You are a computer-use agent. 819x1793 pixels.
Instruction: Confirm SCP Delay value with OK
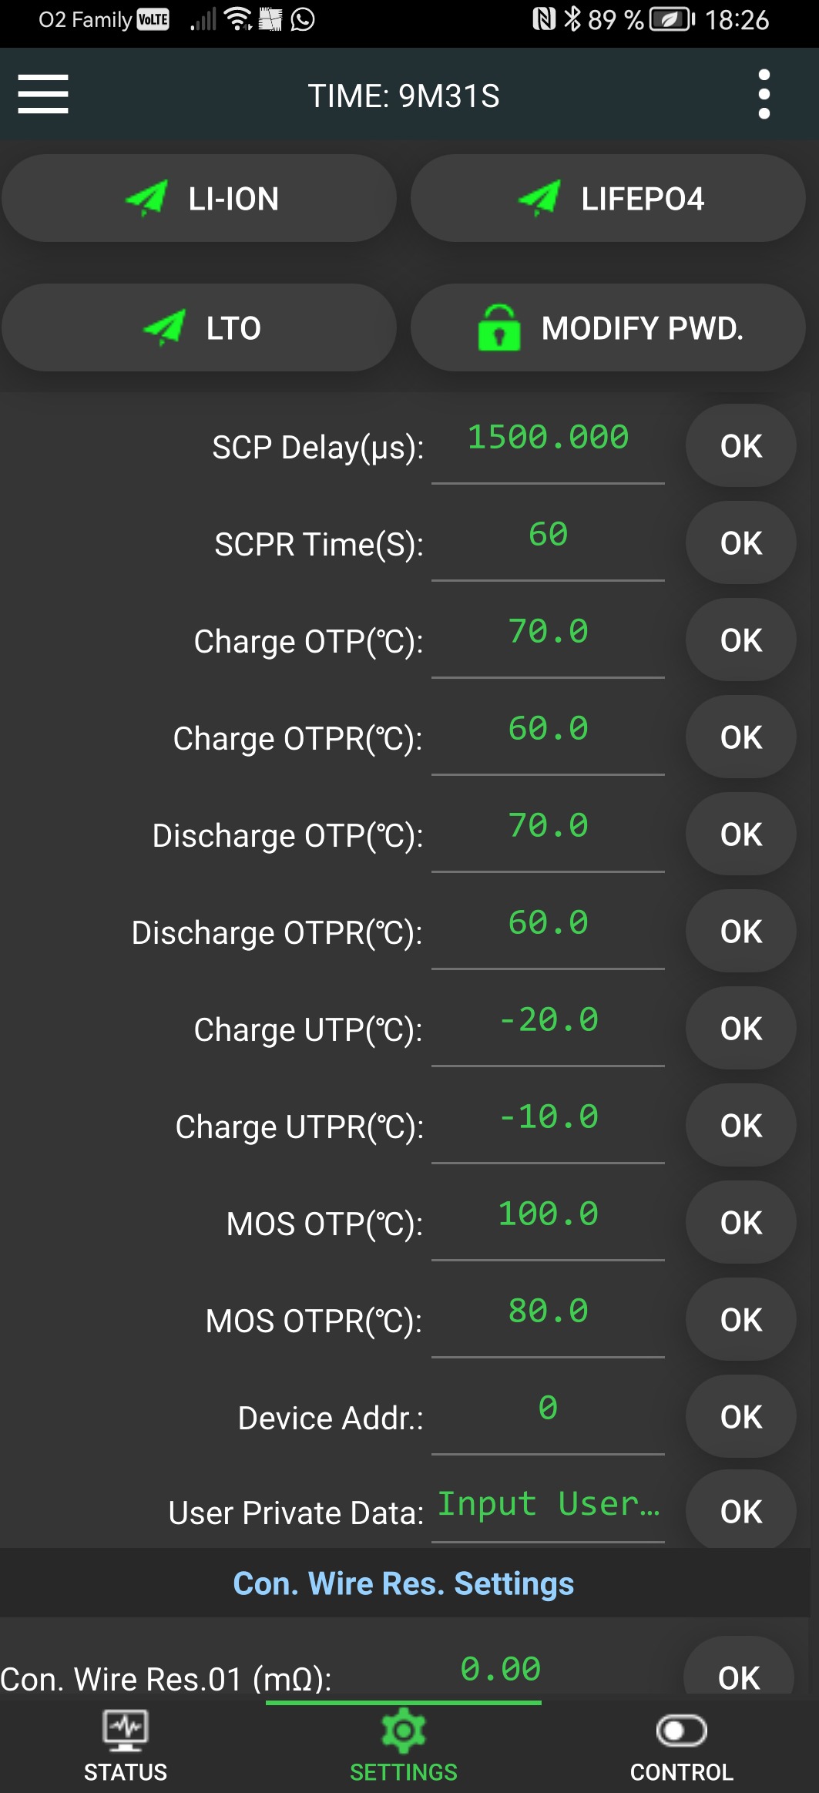pyautogui.click(x=740, y=446)
